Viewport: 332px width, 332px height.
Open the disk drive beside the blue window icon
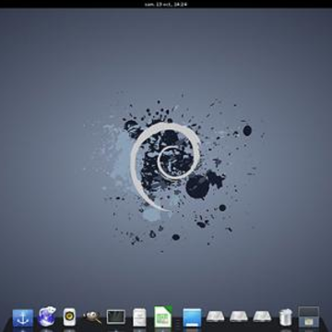tap(215, 316)
